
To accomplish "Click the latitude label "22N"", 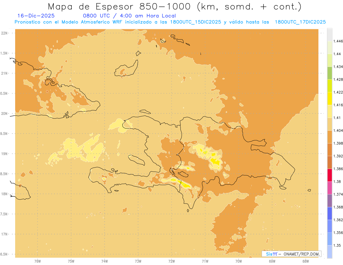I will click(x=4, y=33).
